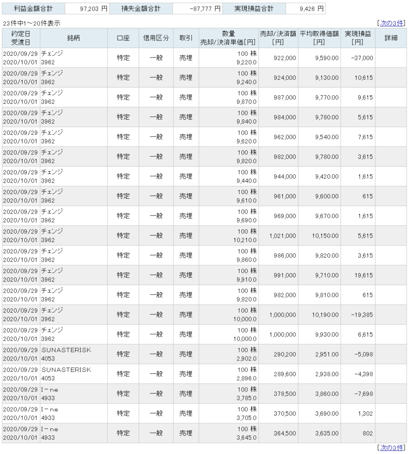Click the sale amount 290,200 cell
408x454 pixels.
coord(278,354)
